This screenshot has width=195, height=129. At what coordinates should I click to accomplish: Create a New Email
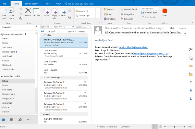[x=4, y=13]
